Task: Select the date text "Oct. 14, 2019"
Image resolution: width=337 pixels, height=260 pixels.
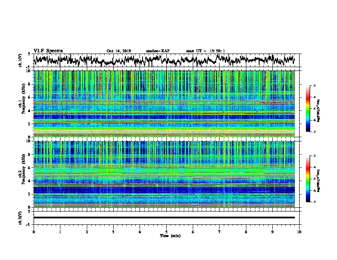Action: click(119, 51)
